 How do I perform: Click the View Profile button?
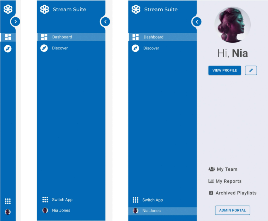(x=225, y=70)
